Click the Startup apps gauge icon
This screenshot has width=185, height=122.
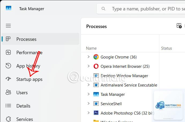point(8,79)
